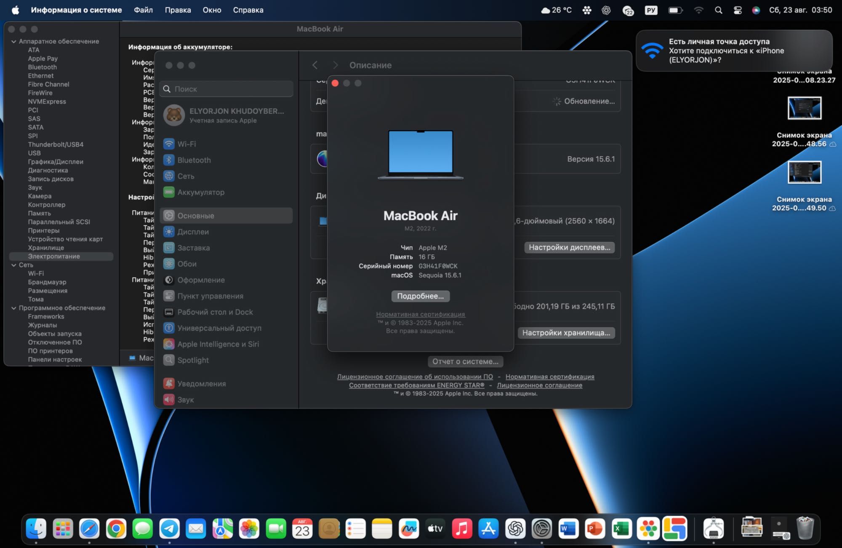This screenshot has height=548, width=842.
Task: Open Google Chrome from the Dock
Action: click(x=116, y=528)
